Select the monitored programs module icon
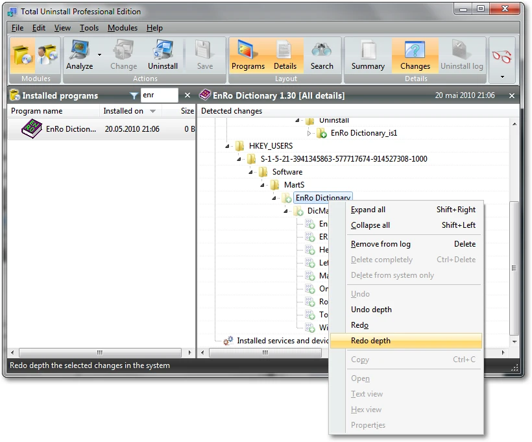This screenshot has width=532, height=442. [x=47, y=55]
